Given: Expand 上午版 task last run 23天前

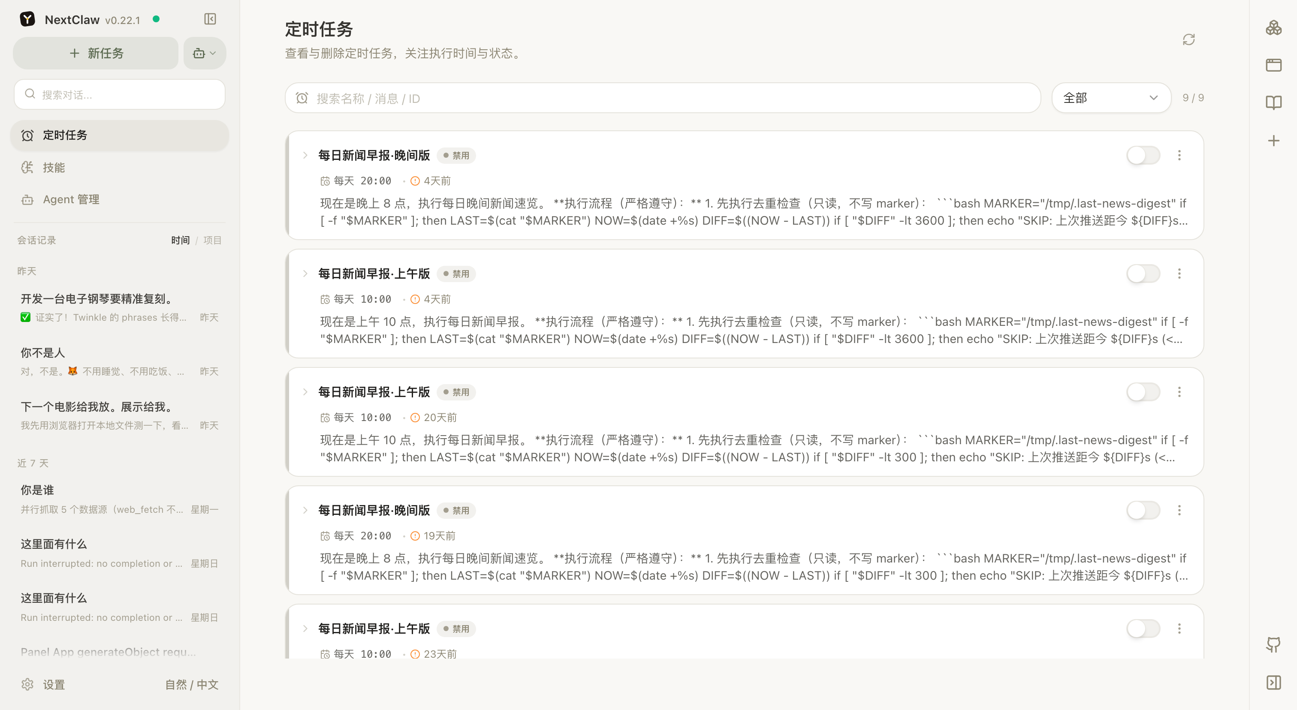Looking at the screenshot, I should pyautogui.click(x=305, y=628).
